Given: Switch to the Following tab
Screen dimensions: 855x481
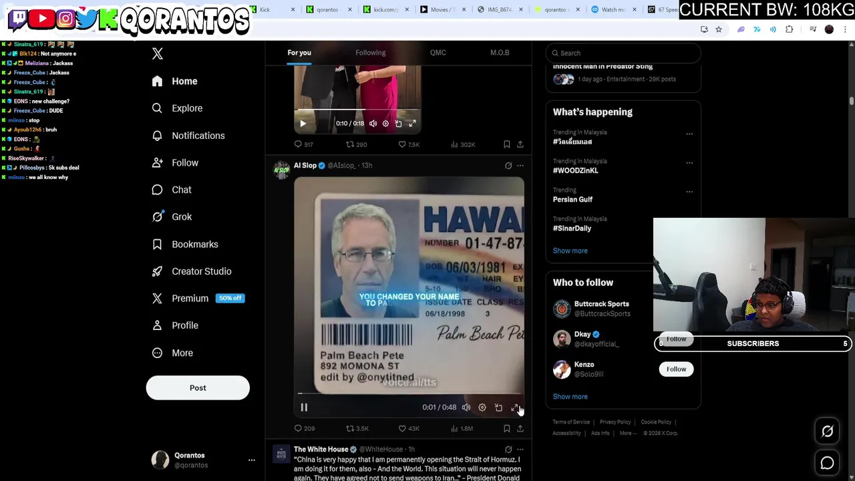Looking at the screenshot, I should [370, 53].
